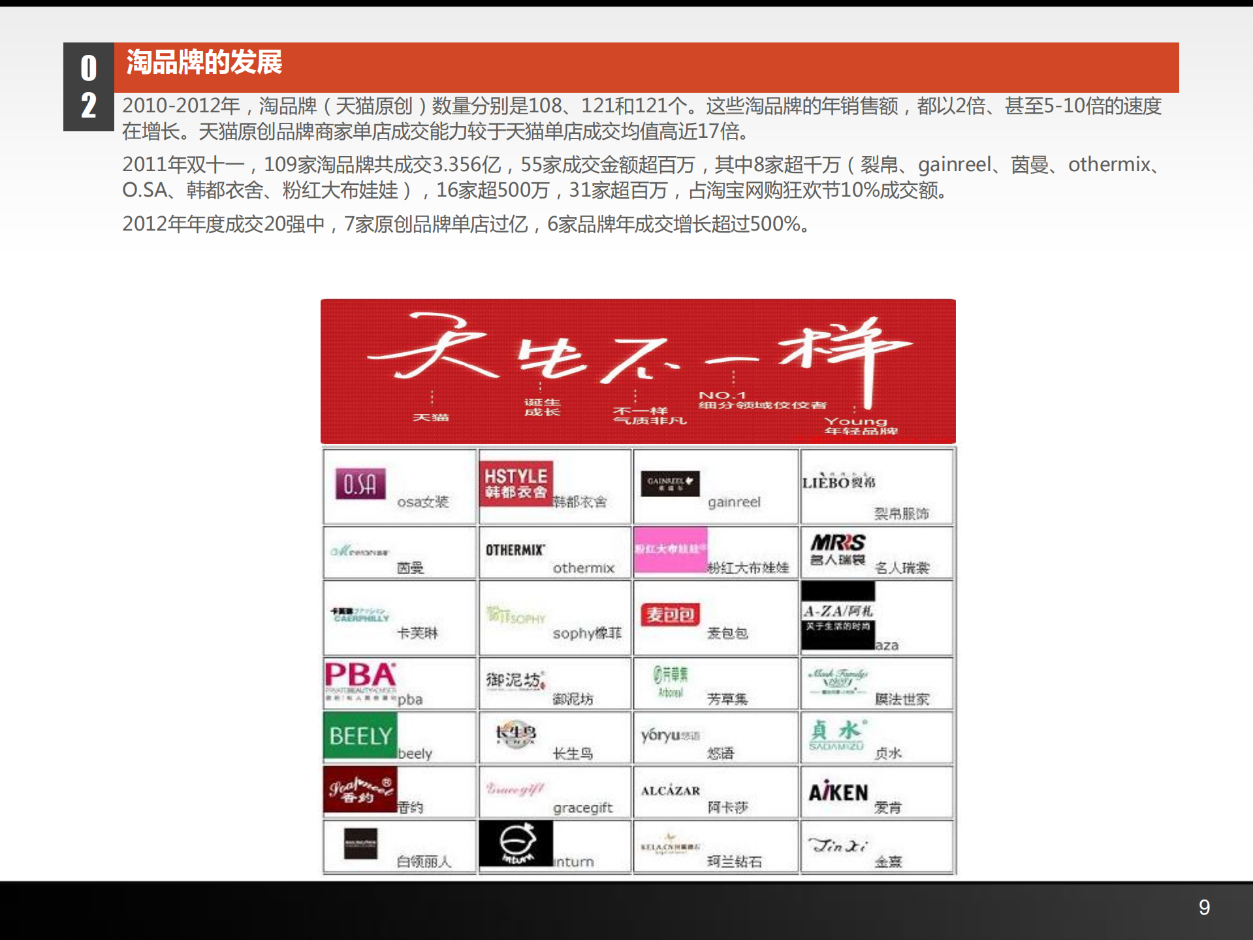
Task: Click the A-ZA/阿扎 black logo
Action: point(838,615)
